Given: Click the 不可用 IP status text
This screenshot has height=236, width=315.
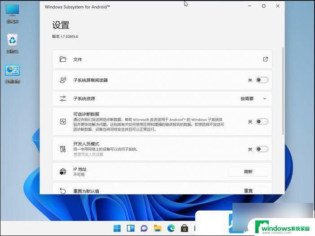Looking at the screenshot, I should pos(79,175).
